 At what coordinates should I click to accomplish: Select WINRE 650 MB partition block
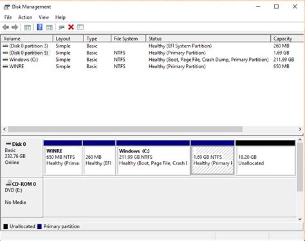pos(63,158)
